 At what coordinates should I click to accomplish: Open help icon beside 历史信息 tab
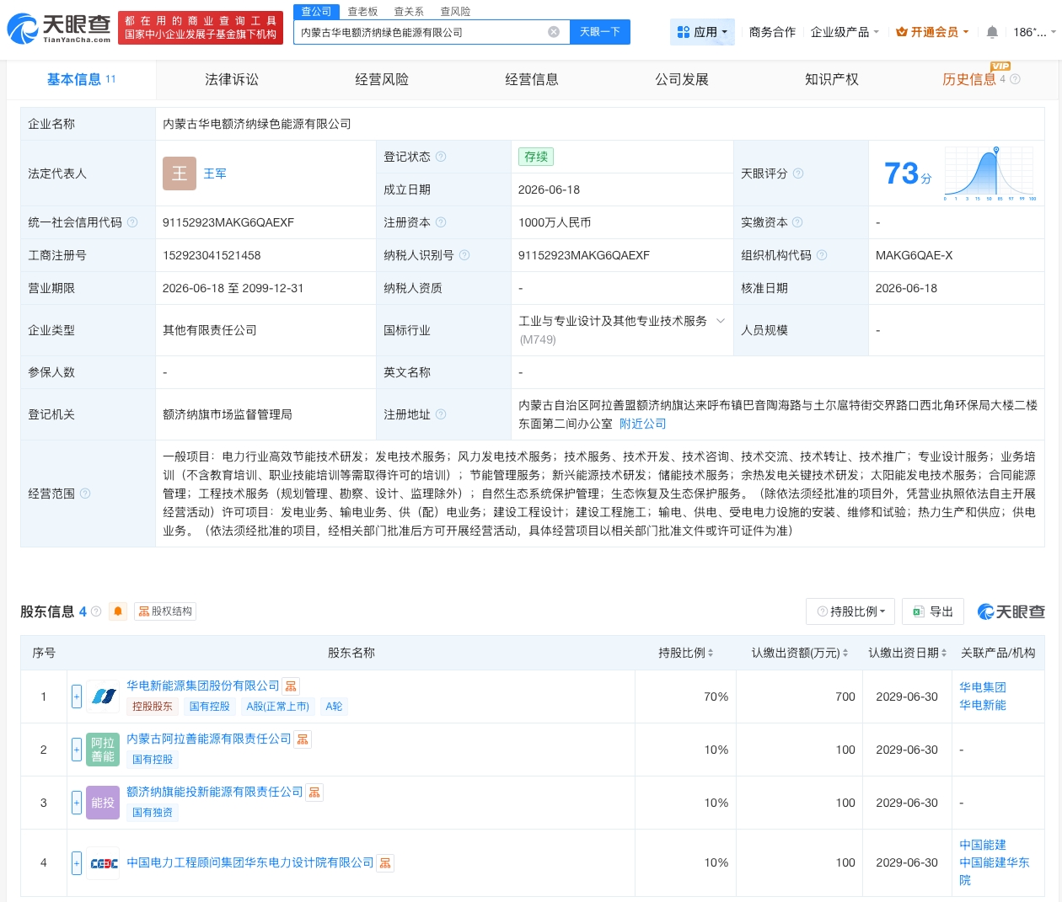click(1015, 79)
